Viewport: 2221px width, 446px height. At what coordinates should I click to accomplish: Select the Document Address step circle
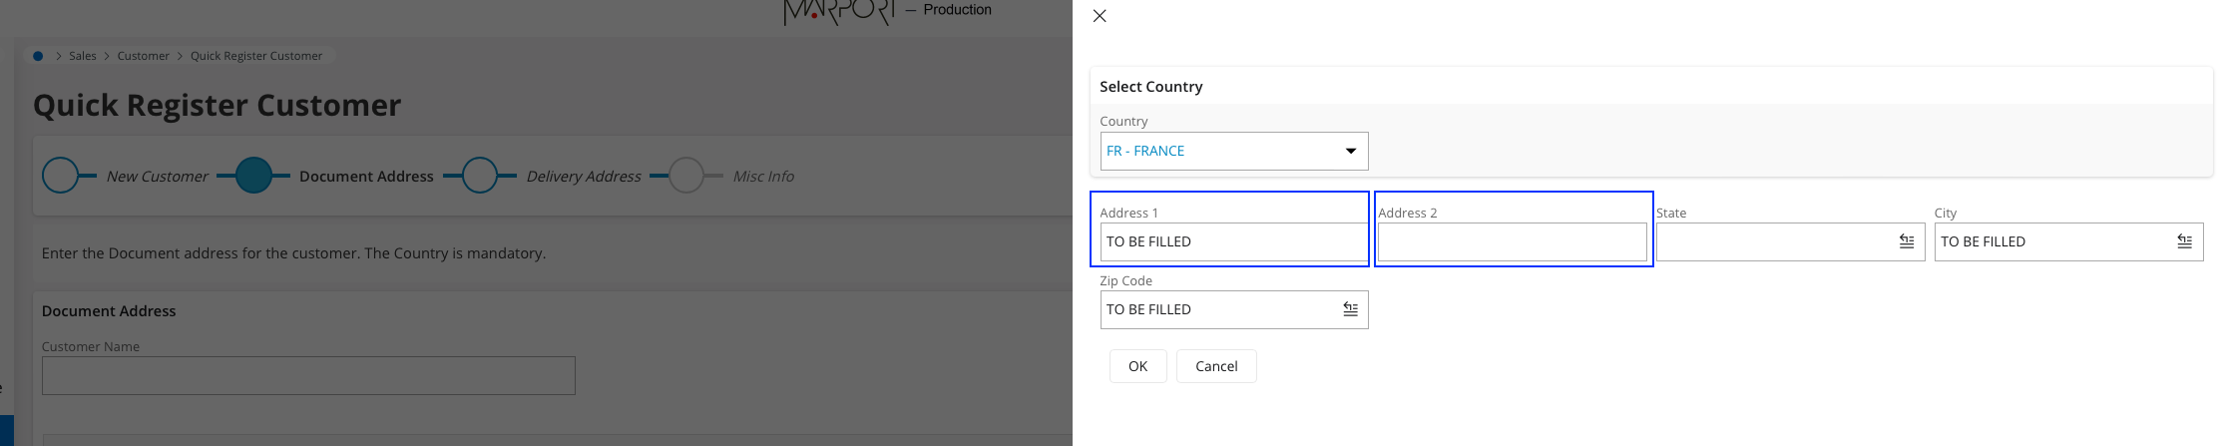(253, 176)
